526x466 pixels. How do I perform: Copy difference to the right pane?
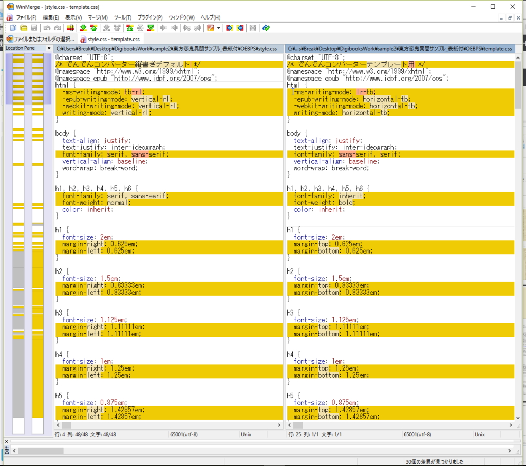(163, 28)
